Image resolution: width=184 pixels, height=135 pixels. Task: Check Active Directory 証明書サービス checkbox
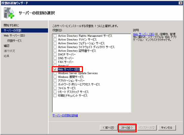pyautogui.click(x=55, y=51)
